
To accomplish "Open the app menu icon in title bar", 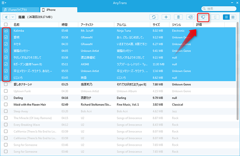I will click(4, 3).
